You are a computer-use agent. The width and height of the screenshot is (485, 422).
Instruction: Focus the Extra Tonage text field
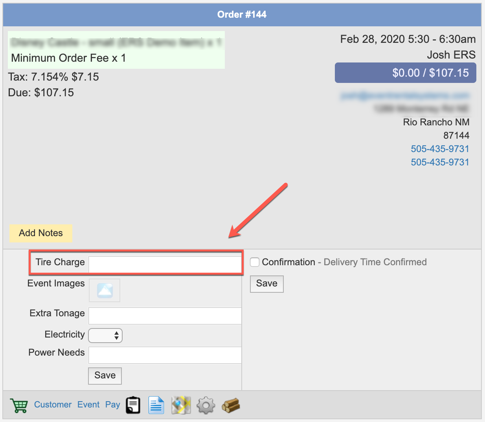(x=165, y=316)
